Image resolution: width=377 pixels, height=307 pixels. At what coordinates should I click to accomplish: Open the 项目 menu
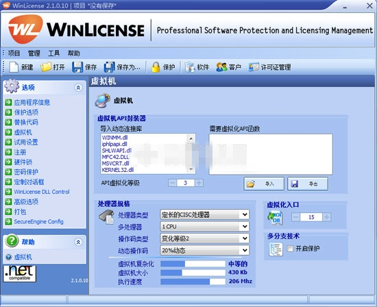pos(14,53)
